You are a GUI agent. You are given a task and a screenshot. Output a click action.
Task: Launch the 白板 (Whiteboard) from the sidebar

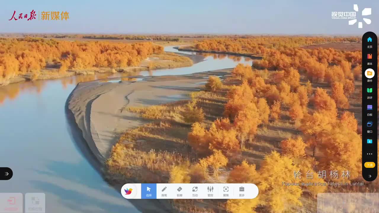(x=370, y=110)
